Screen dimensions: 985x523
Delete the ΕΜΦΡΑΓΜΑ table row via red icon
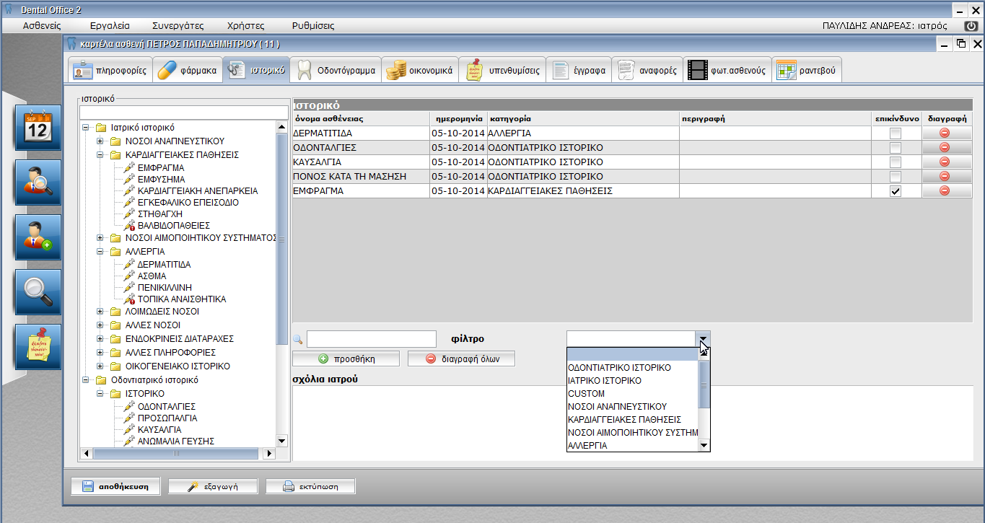(x=945, y=191)
